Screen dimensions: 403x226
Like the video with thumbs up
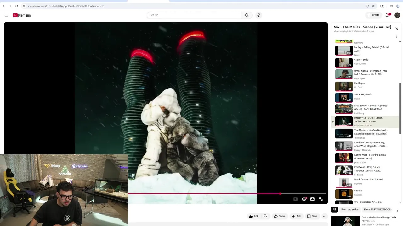254,216
